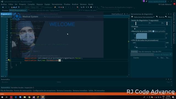Open the Any CPU platform dropdown

pyautogui.click(x=37, y=7)
